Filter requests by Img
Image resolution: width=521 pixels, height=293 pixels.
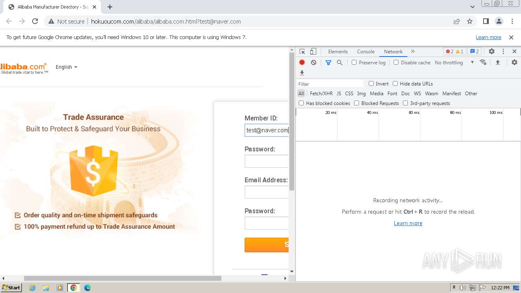[361, 94]
